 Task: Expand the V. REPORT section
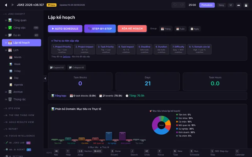tap(11, 129)
